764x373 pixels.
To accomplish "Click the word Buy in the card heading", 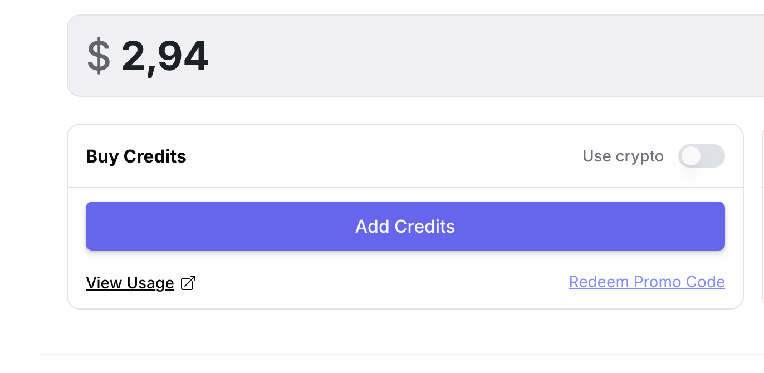I will [x=102, y=156].
